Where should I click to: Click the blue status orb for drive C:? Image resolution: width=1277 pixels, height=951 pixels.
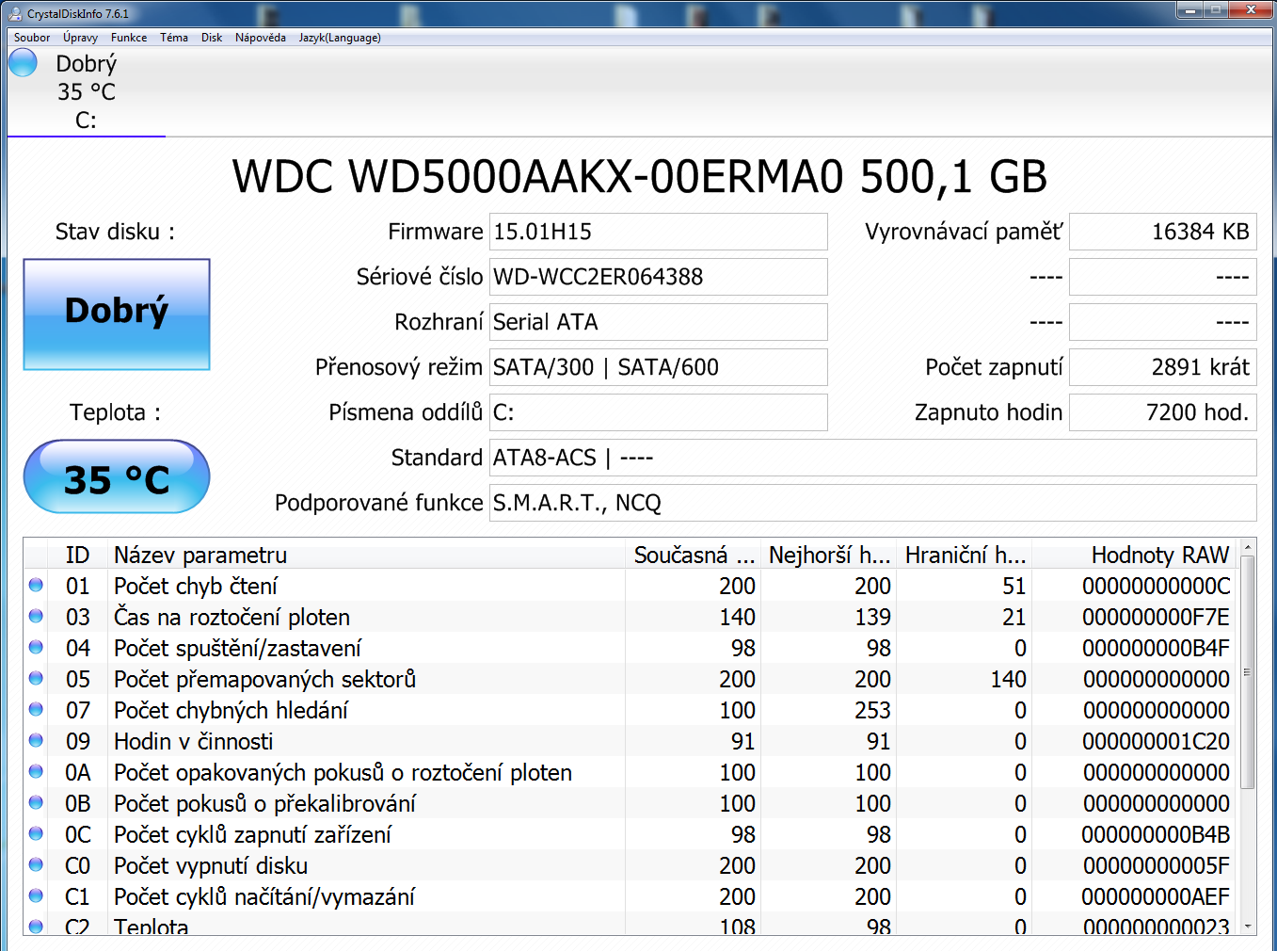[x=23, y=63]
